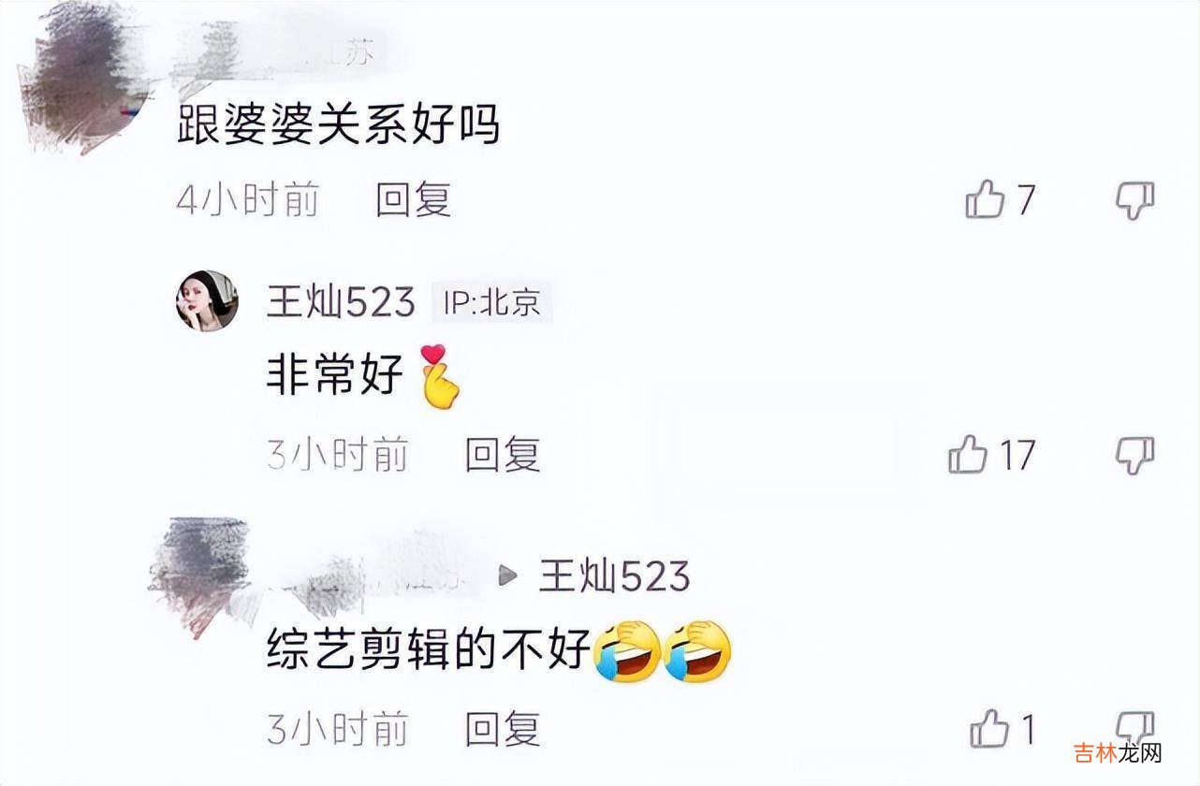The width and height of the screenshot is (1200, 786).
Task: Reply to the 综艺剪辑的不好 comment
Action: [504, 728]
